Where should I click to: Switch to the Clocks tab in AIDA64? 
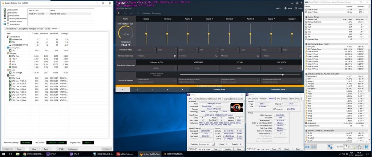click(47, 29)
